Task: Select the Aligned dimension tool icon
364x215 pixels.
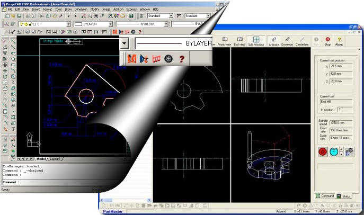Action: (x=13, y=32)
